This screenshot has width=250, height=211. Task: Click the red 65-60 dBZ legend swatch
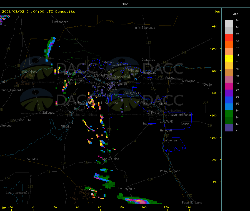pos(229,37)
